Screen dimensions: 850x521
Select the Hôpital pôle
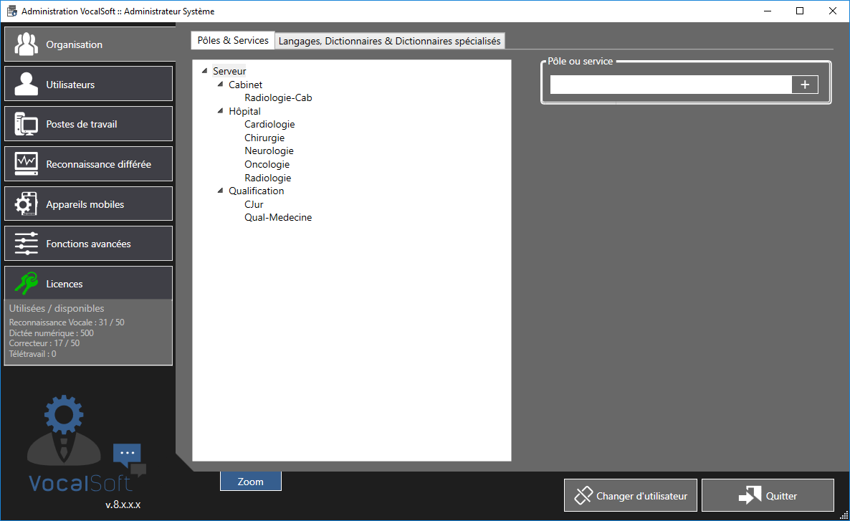click(x=244, y=111)
